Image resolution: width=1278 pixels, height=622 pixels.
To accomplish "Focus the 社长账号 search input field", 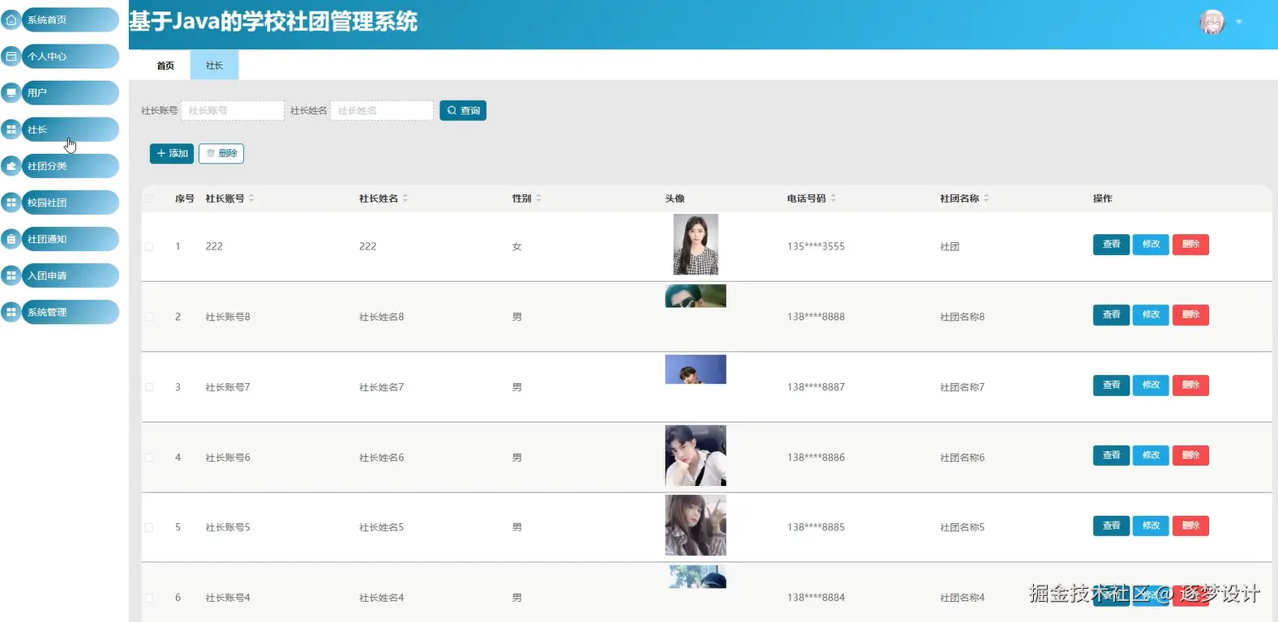I will coord(233,110).
